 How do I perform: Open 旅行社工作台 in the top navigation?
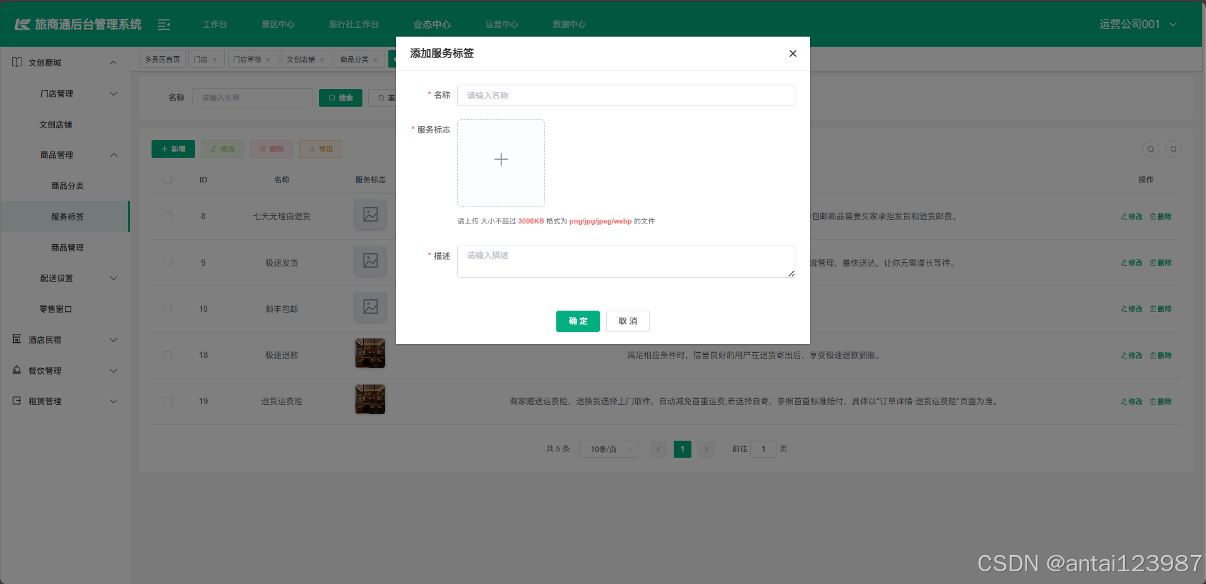354,25
